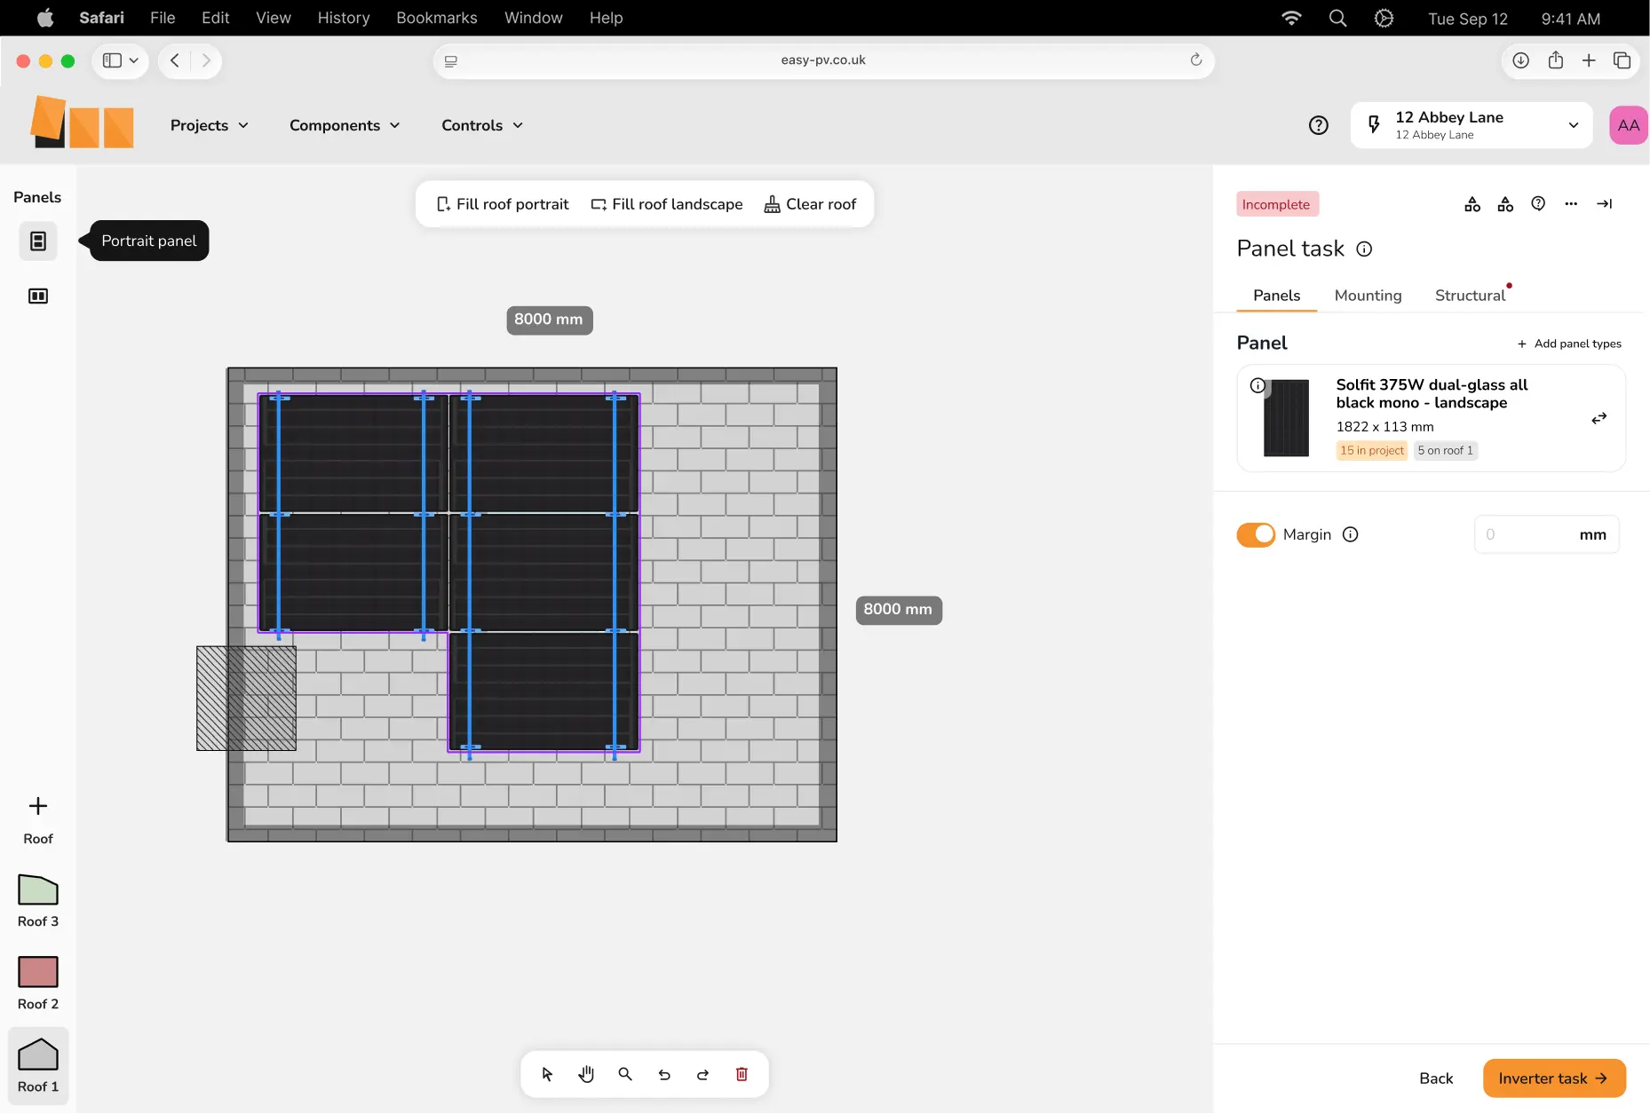The image size is (1650, 1114).
Task: Click the Back button
Action: [x=1436, y=1078]
